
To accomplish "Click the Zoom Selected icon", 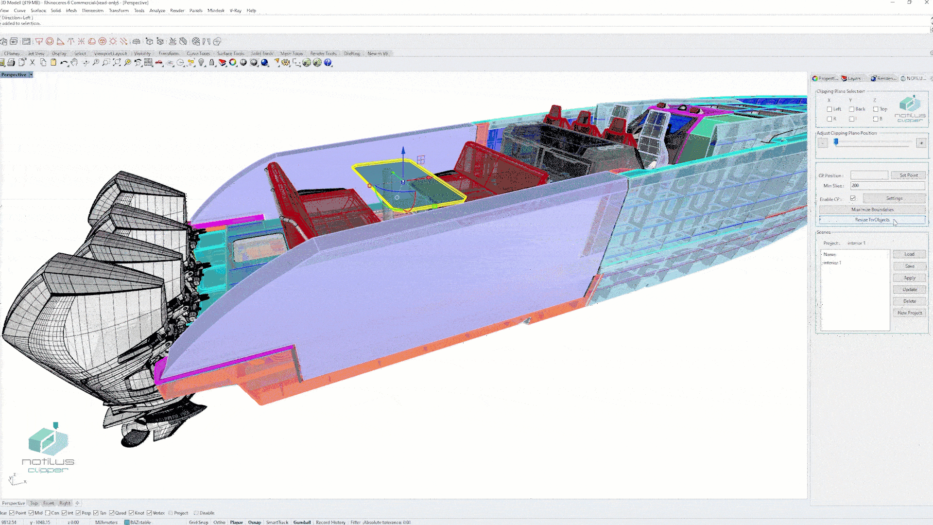I will point(127,62).
